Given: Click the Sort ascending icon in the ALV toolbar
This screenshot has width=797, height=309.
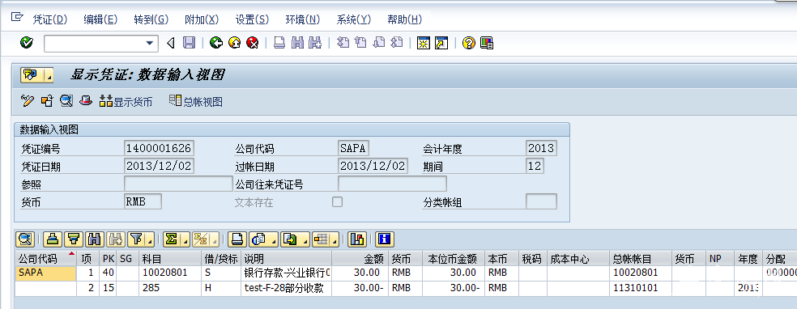Looking at the screenshot, I should (53, 239).
